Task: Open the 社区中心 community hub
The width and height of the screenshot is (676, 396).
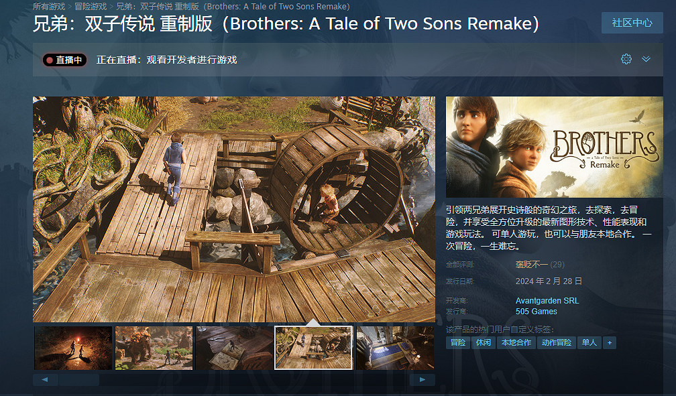Action: point(632,23)
